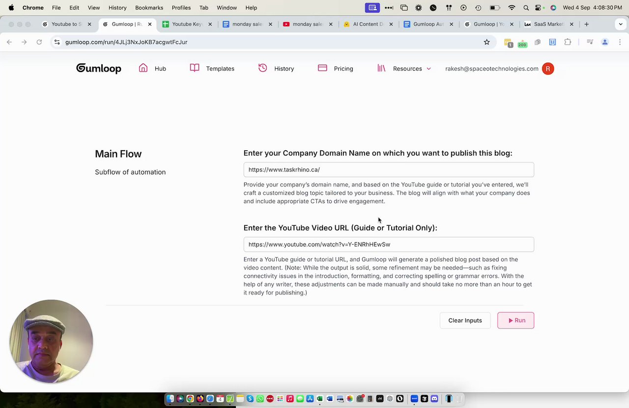Click the house icon beside Hub
The image size is (629, 408).
click(x=143, y=68)
